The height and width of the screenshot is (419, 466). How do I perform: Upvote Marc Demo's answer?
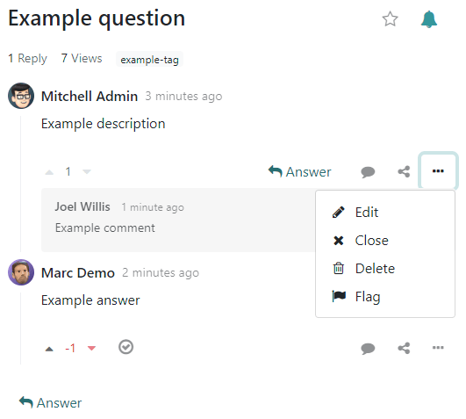49,349
